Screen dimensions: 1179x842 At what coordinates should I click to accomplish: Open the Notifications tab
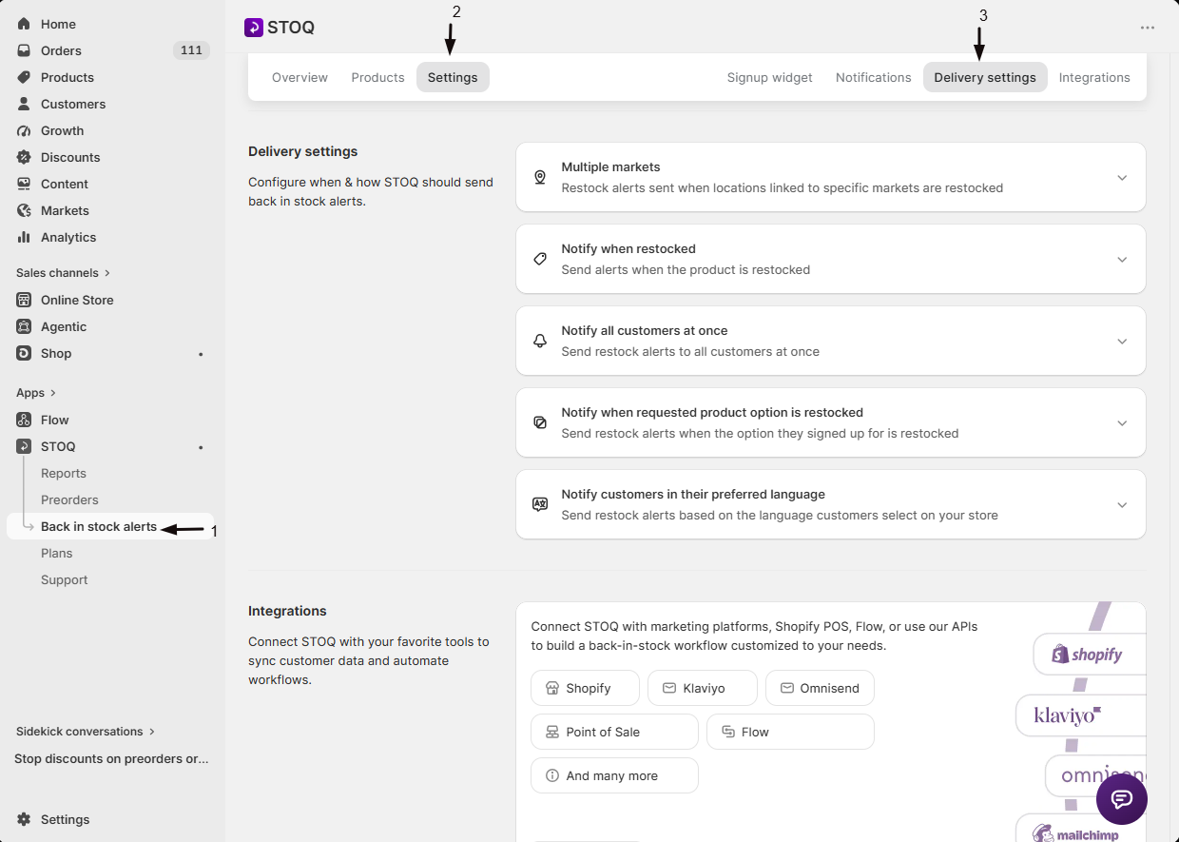[873, 77]
